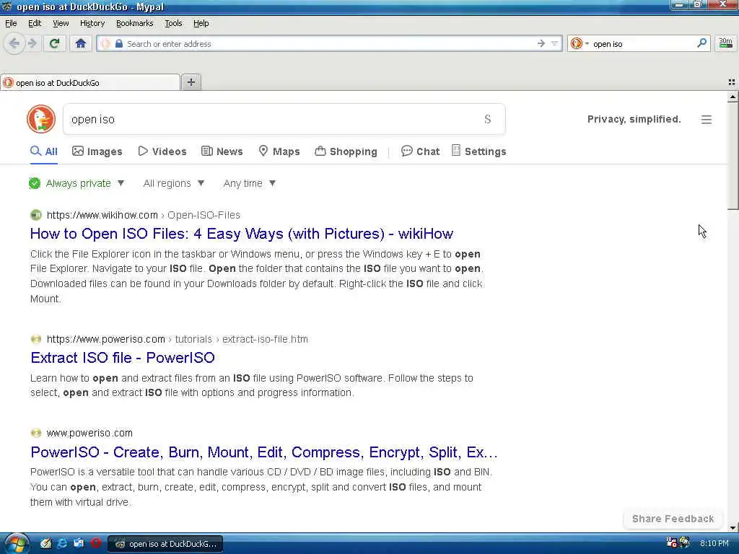Click the vertical scrollbar thumb
This screenshot has width=739, height=554.
(733, 156)
